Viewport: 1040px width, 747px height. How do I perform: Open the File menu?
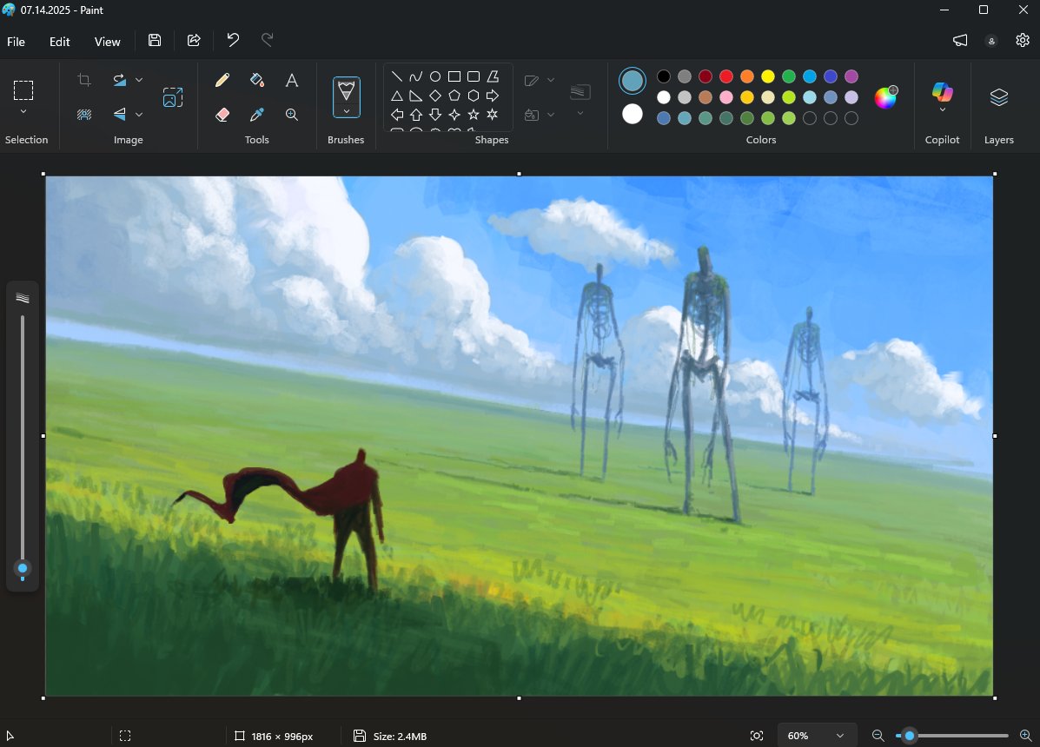coord(16,41)
